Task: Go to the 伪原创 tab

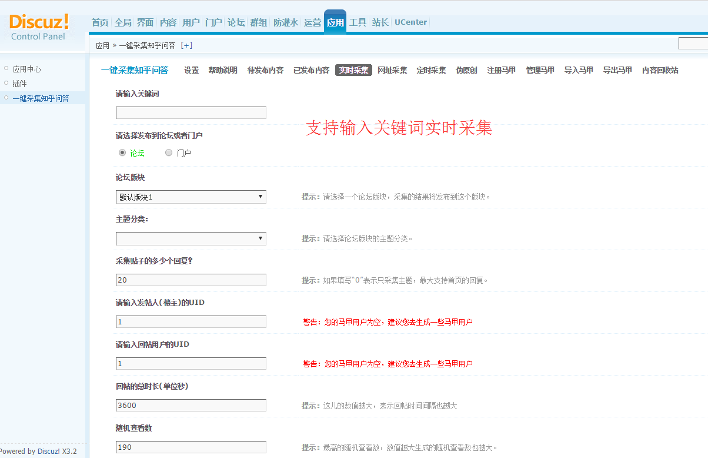Action: pyautogui.click(x=467, y=70)
